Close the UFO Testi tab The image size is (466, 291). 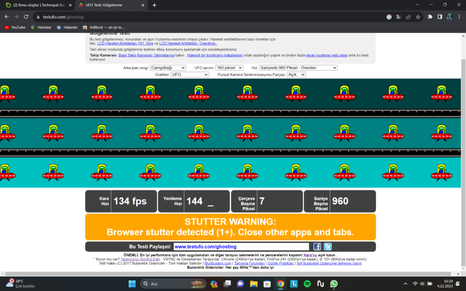(x=143, y=5)
